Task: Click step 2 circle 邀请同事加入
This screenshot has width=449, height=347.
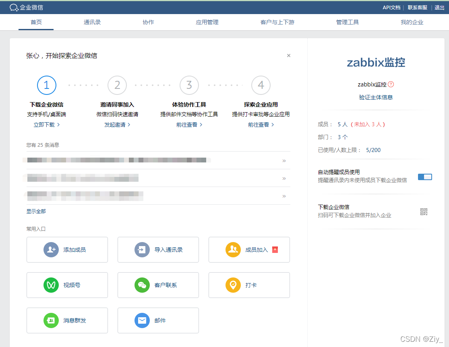Action: pyautogui.click(x=117, y=85)
